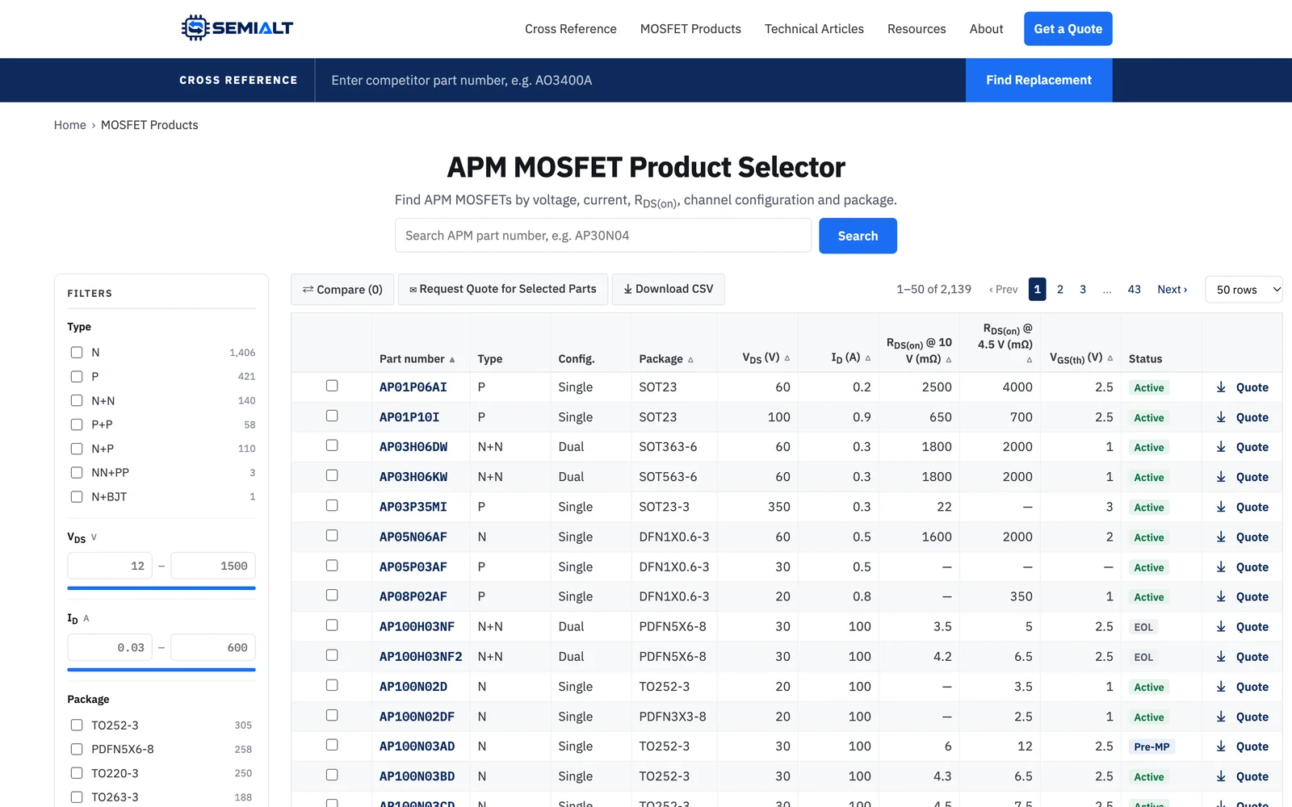Click the Compare (0) button

point(342,289)
